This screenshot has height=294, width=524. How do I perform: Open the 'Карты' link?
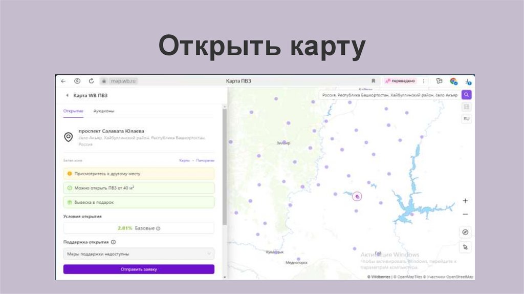point(184,160)
